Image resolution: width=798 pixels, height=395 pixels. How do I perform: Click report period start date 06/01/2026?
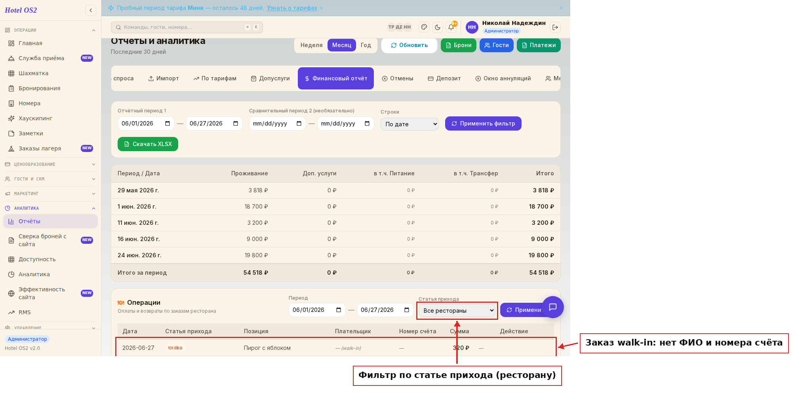(146, 123)
